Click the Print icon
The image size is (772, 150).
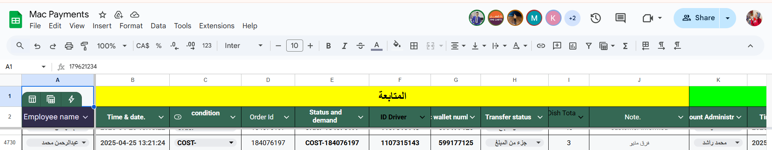69,46
